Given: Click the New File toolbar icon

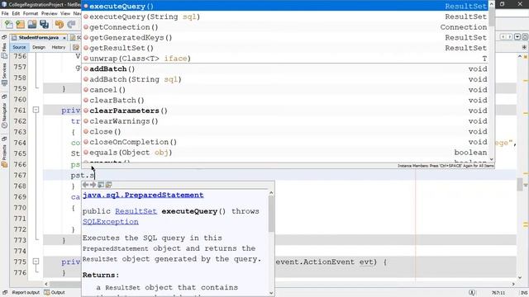Looking at the screenshot, I should coord(9,24).
